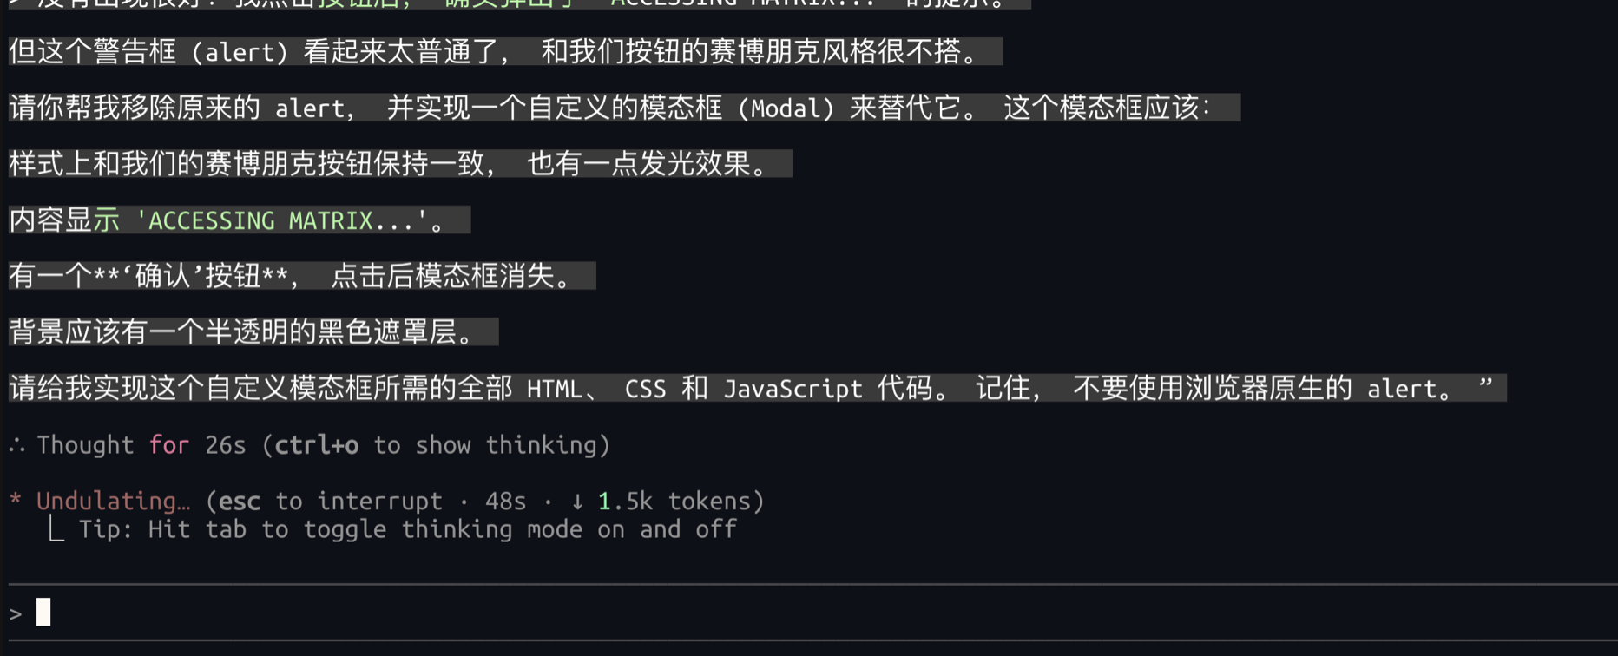Image resolution: width=1618 pixels, height=656 pixels.
Task: Click the word 'JavaScript' in the prompt
Action: point(793,388)
